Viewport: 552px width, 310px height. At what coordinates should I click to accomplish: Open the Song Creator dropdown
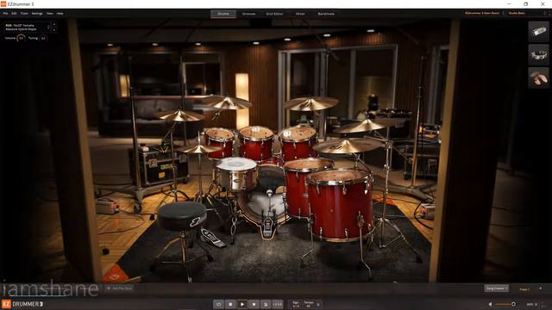pyautogui.click(x=497, y=288)
